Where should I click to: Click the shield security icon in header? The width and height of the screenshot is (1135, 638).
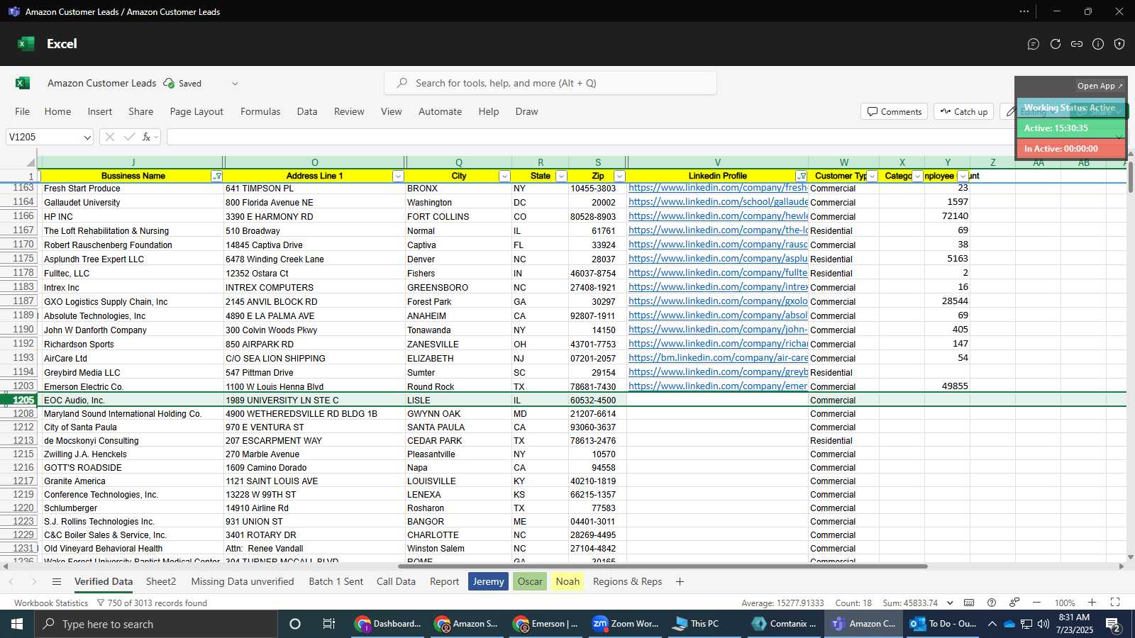tap(1119, 44)
